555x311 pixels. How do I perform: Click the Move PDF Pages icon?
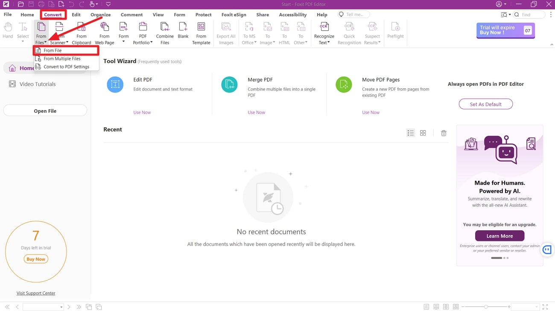[344, 85]
